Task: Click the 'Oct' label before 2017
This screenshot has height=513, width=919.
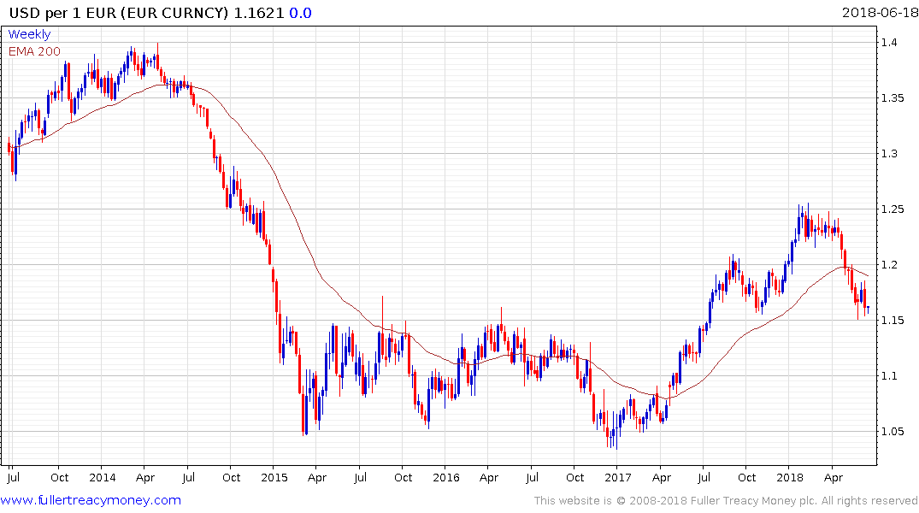Action: 575,478
